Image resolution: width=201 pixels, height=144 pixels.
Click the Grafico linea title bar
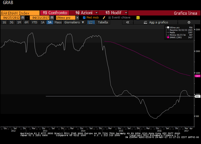pos(164,13)
